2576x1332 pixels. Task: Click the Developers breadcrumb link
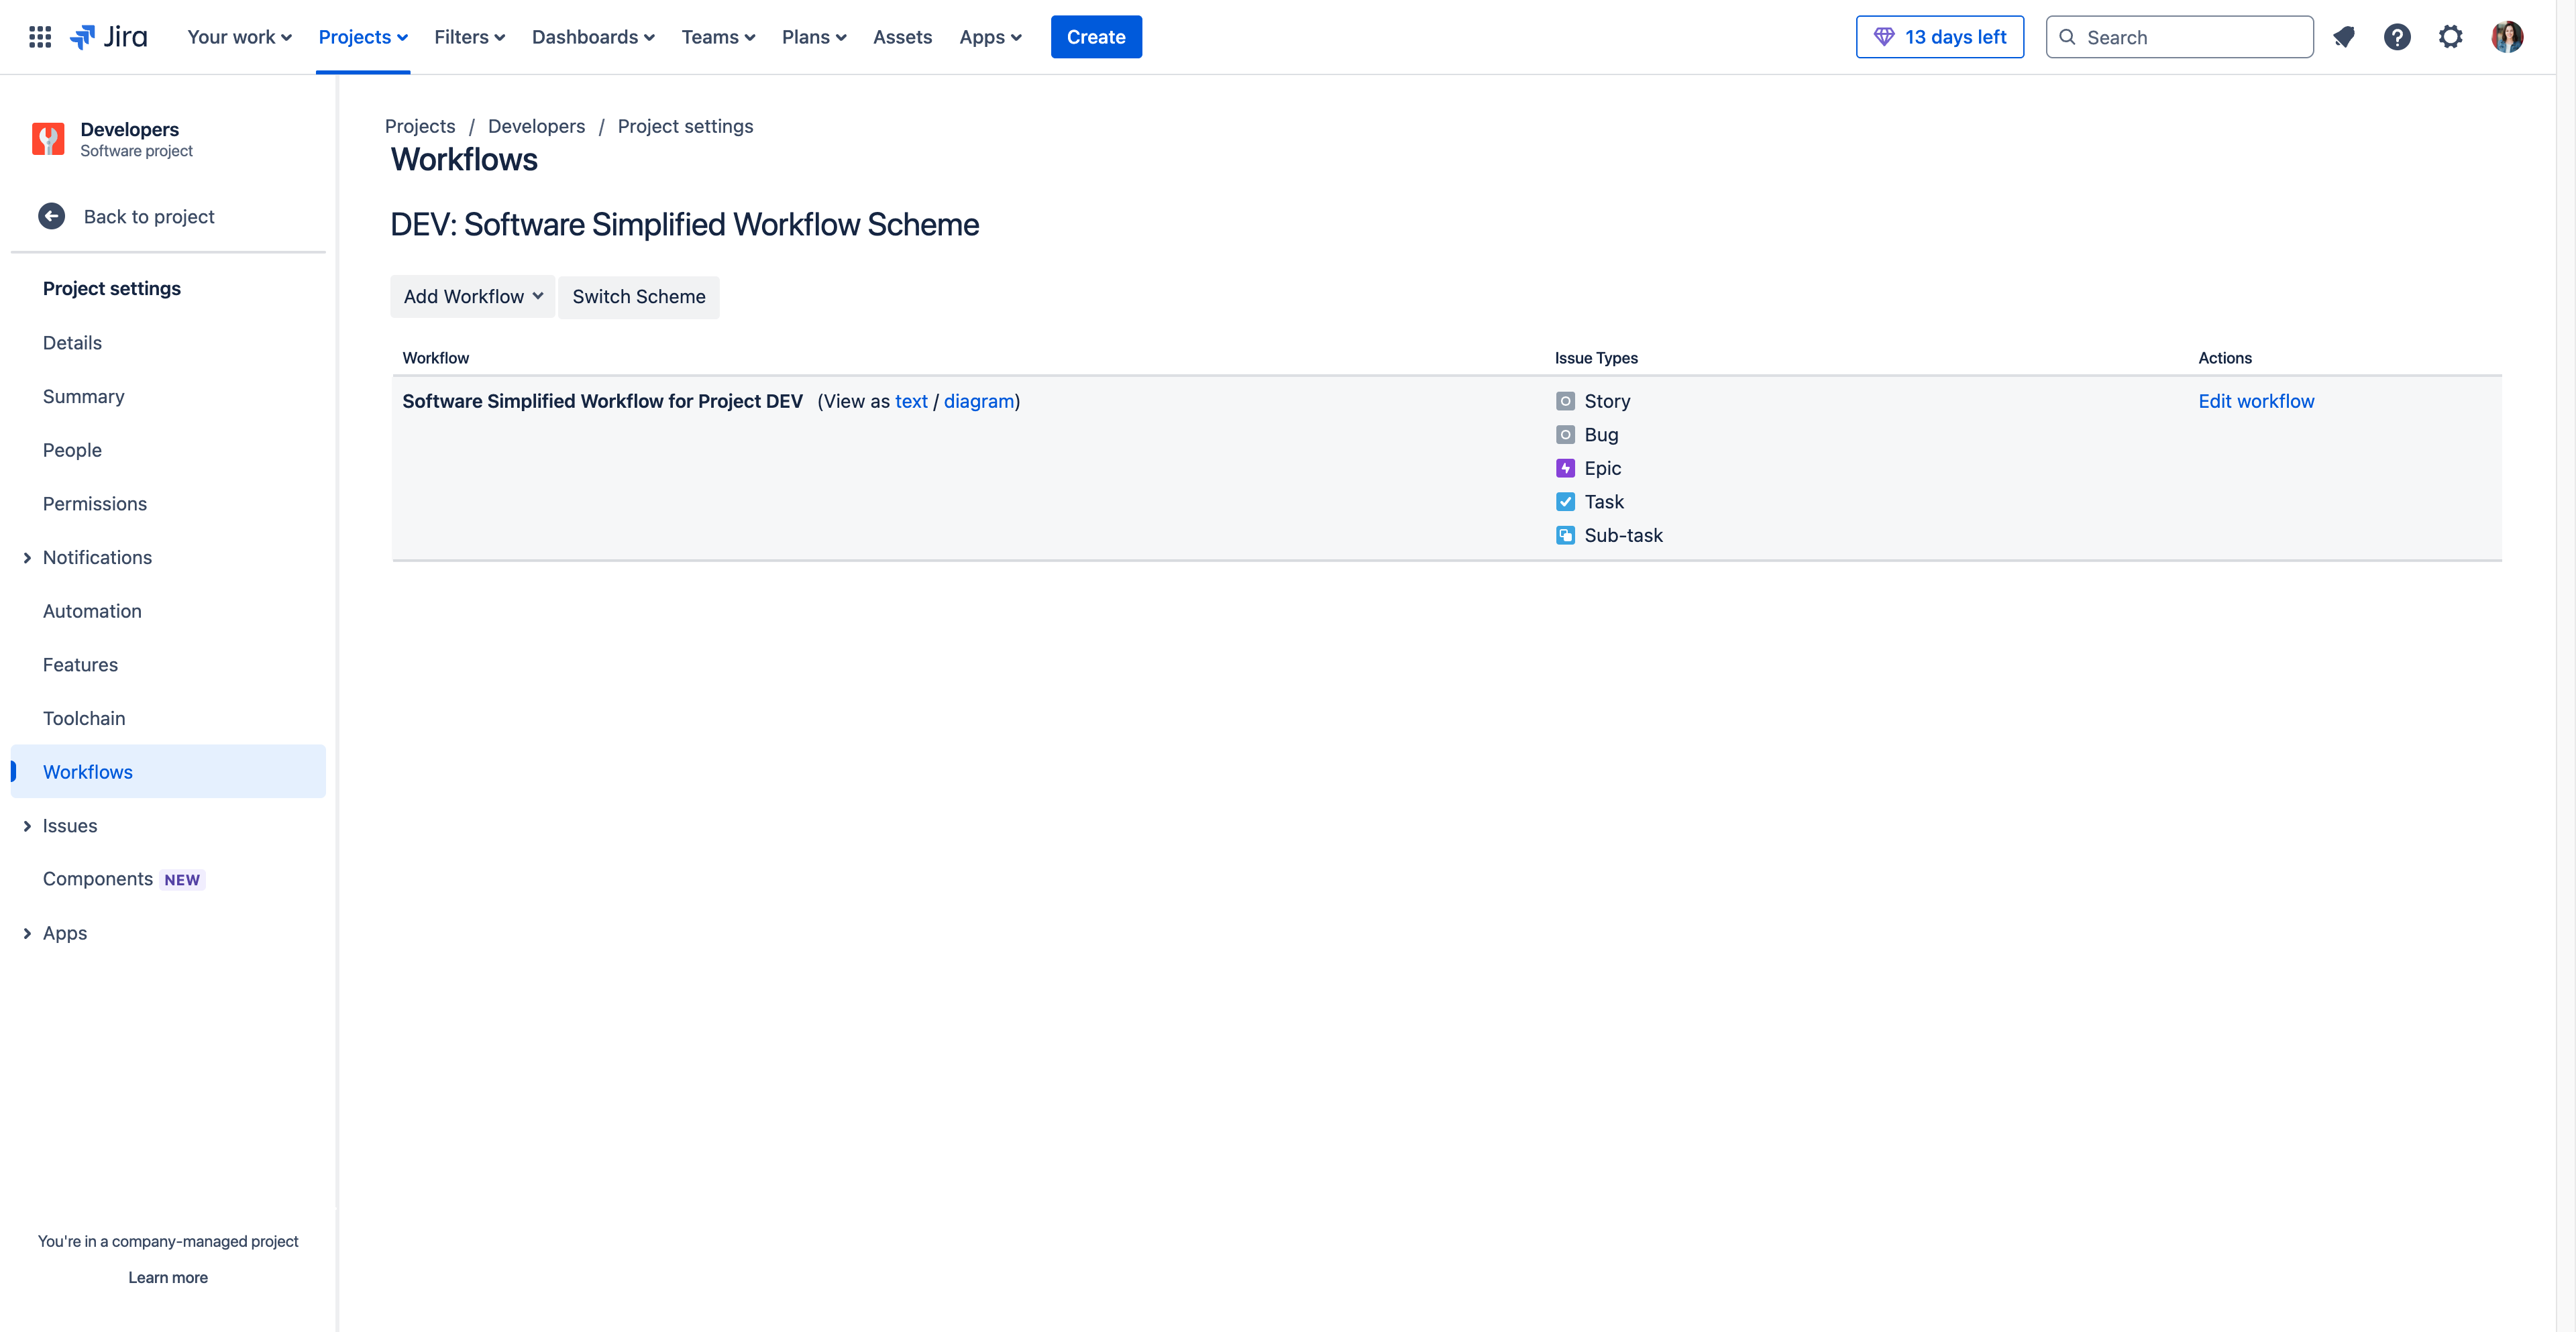pos(536,126)
